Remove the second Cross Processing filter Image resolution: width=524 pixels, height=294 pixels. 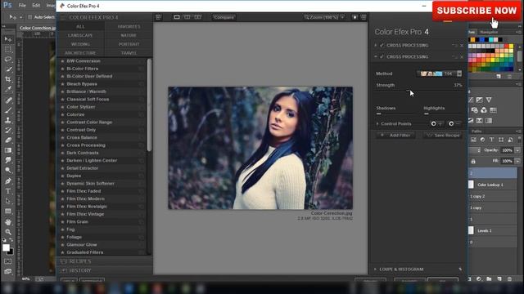[462, 57]
